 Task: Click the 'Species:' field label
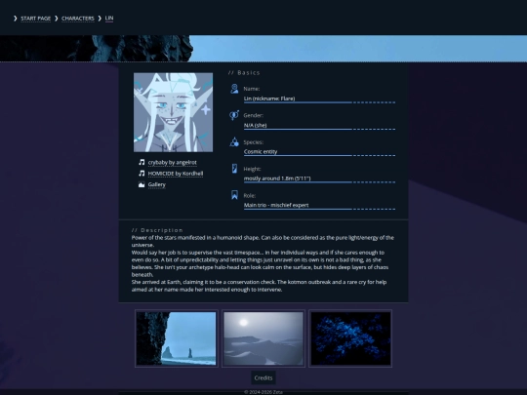pyautogui.click(x=254, y=142)
